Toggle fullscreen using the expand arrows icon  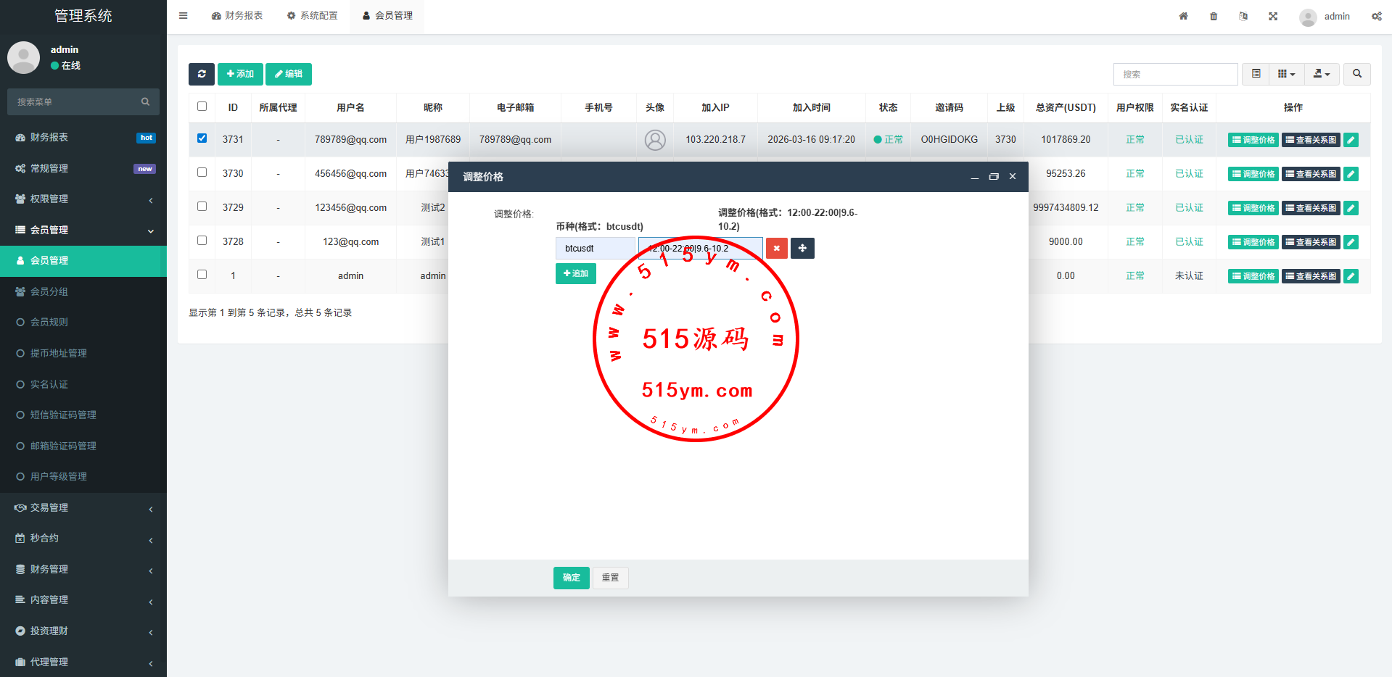pyautogui.click(x=1273, y=16)
